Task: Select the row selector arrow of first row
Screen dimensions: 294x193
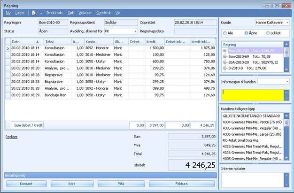Action: click(x=8, y=48)
